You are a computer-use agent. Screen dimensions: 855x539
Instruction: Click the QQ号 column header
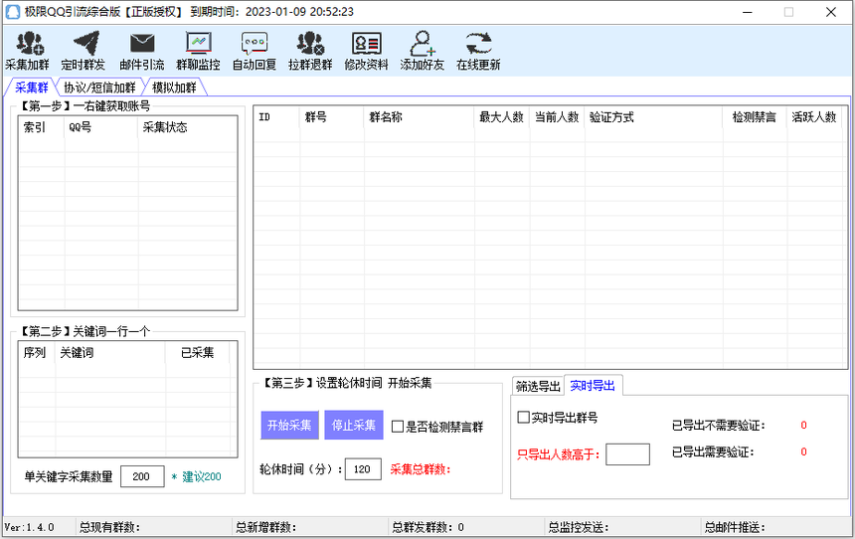pyautogui.click(x=101, y=127)
